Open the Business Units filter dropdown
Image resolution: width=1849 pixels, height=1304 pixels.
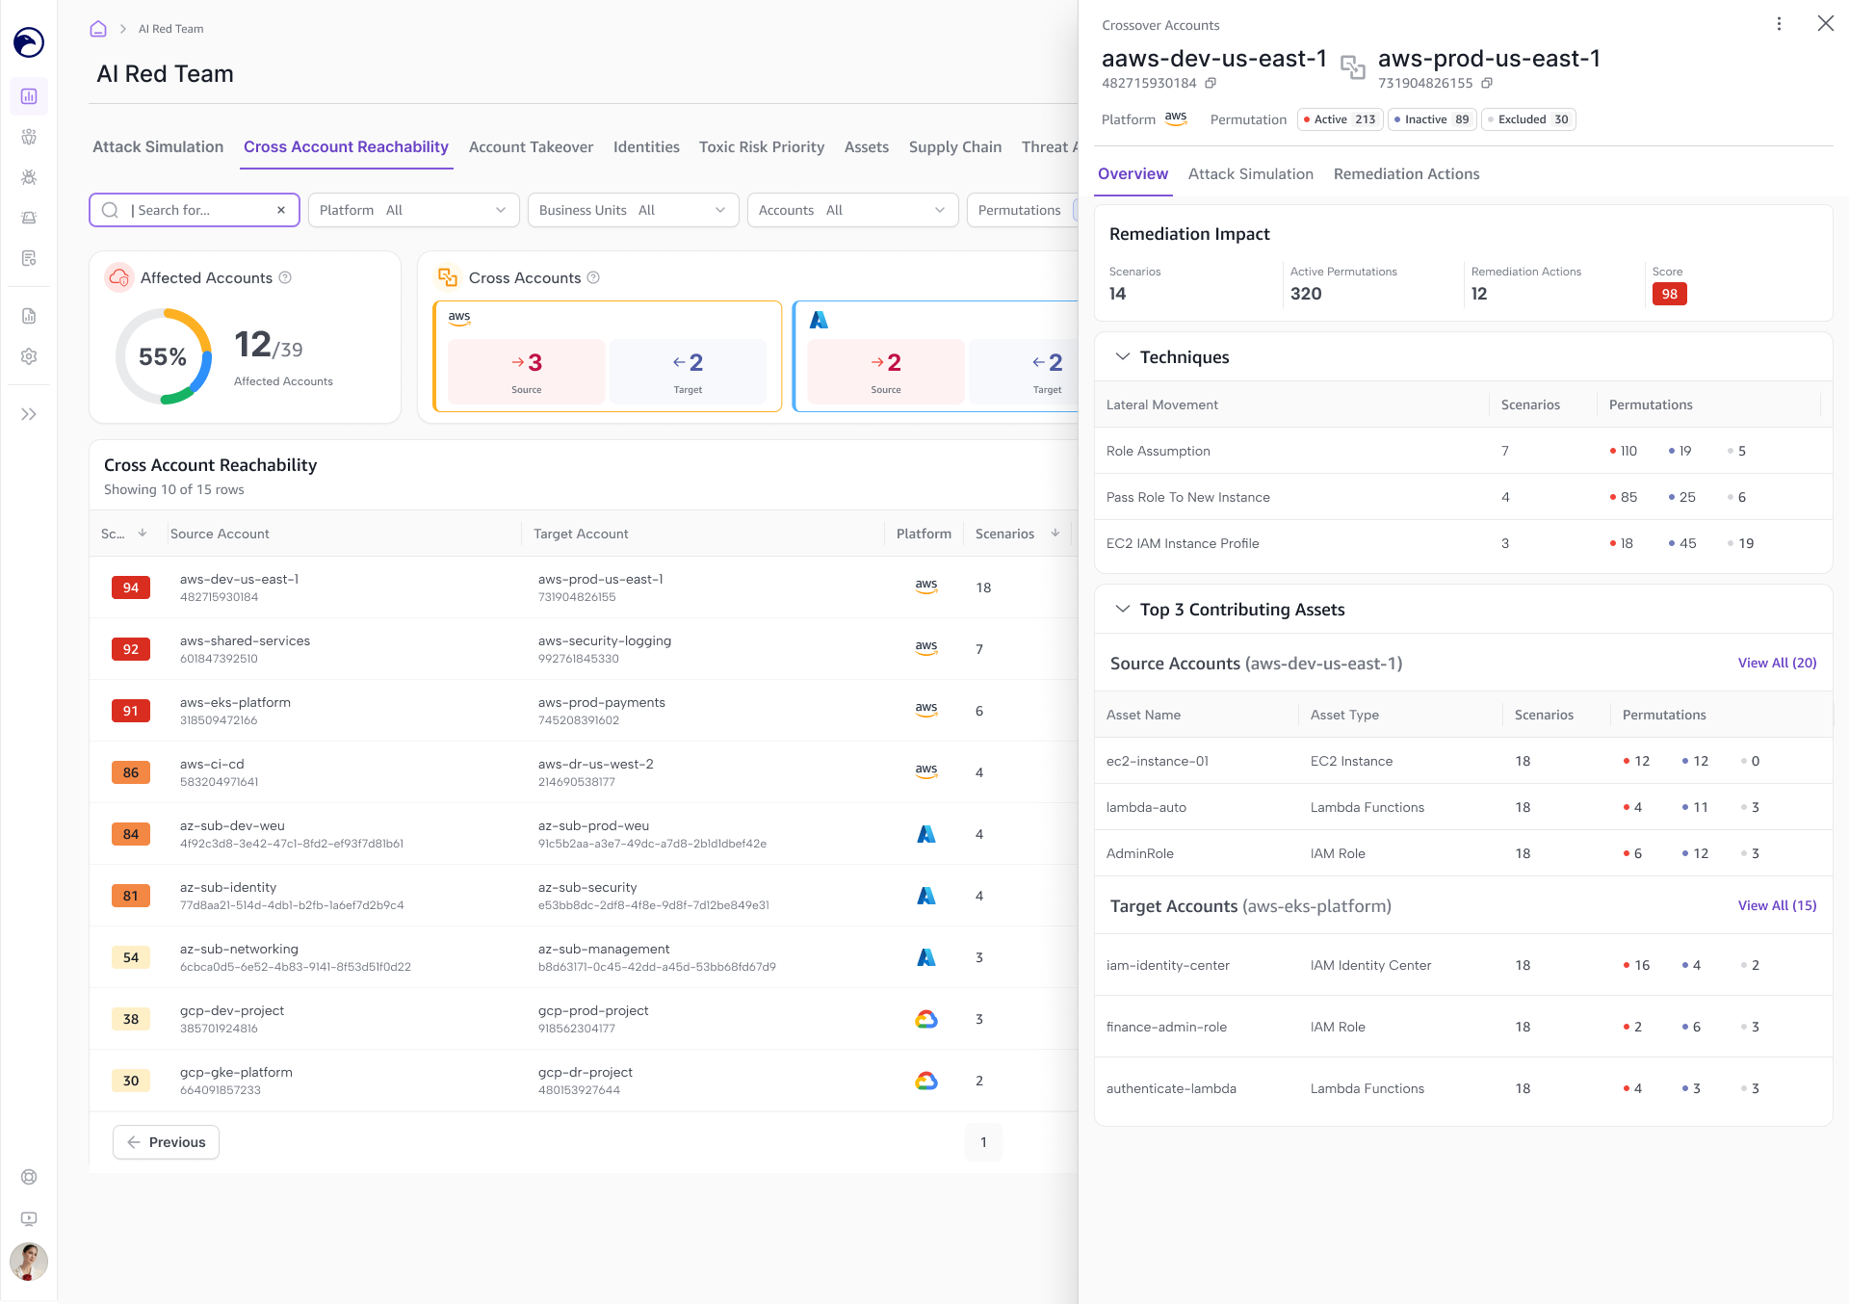click(633, 210)
